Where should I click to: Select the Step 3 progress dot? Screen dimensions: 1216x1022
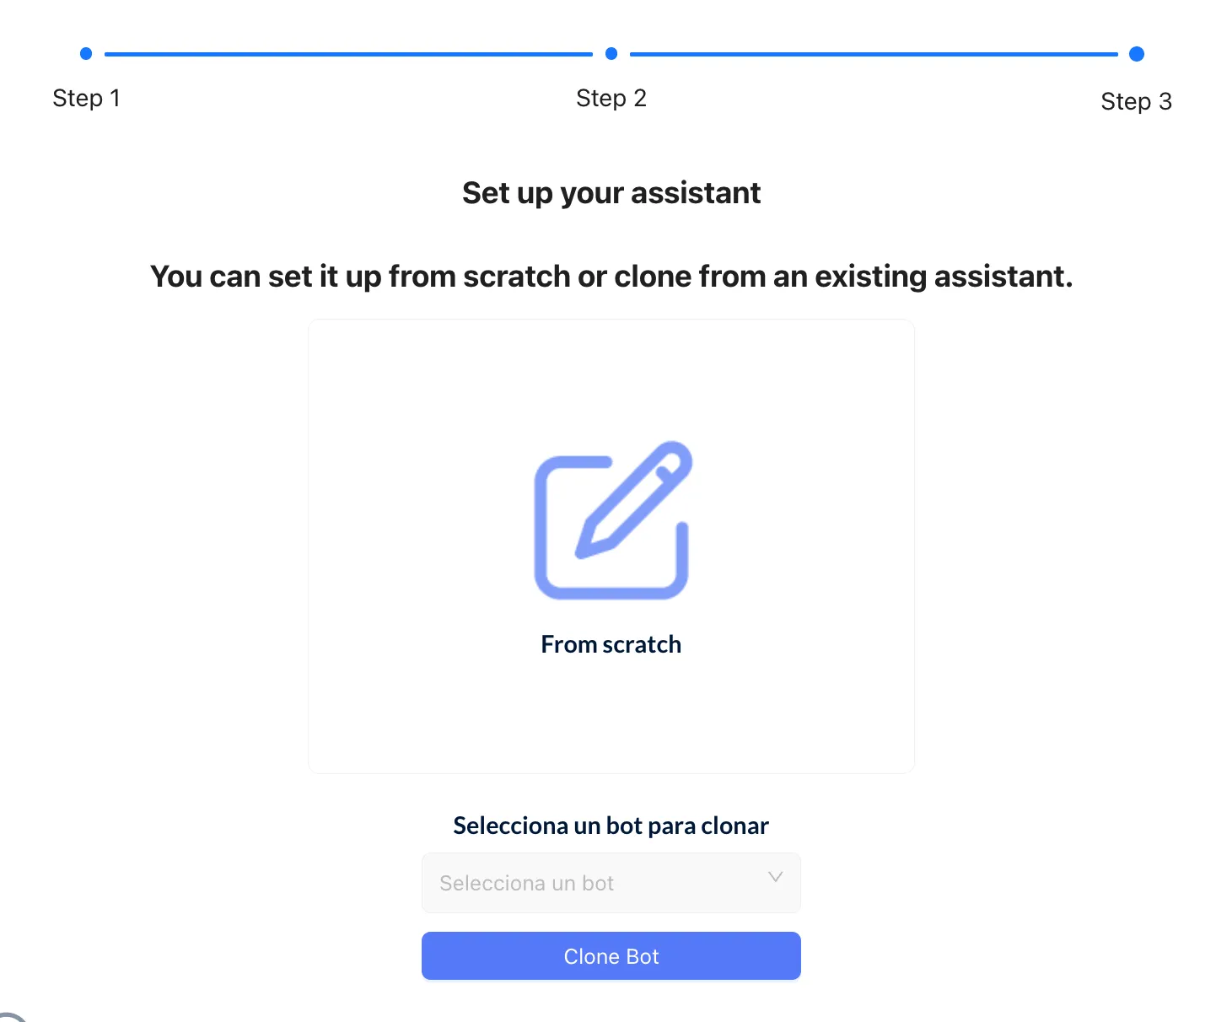1137,54
